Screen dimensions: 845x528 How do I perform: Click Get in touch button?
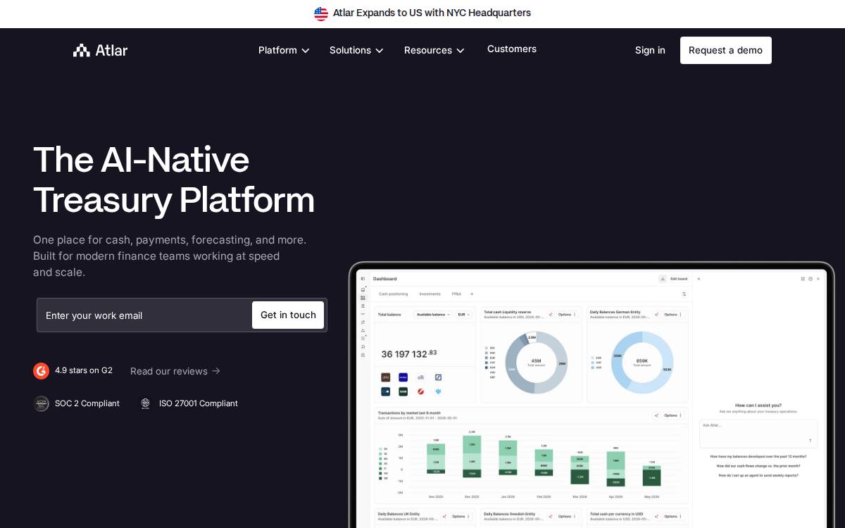[x=288, y=315]
